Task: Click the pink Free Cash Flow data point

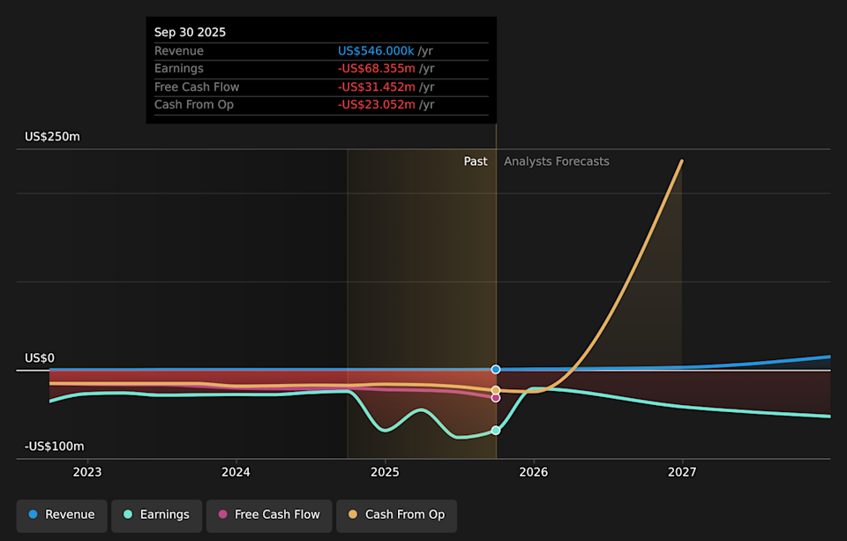Action: point(496,398)
